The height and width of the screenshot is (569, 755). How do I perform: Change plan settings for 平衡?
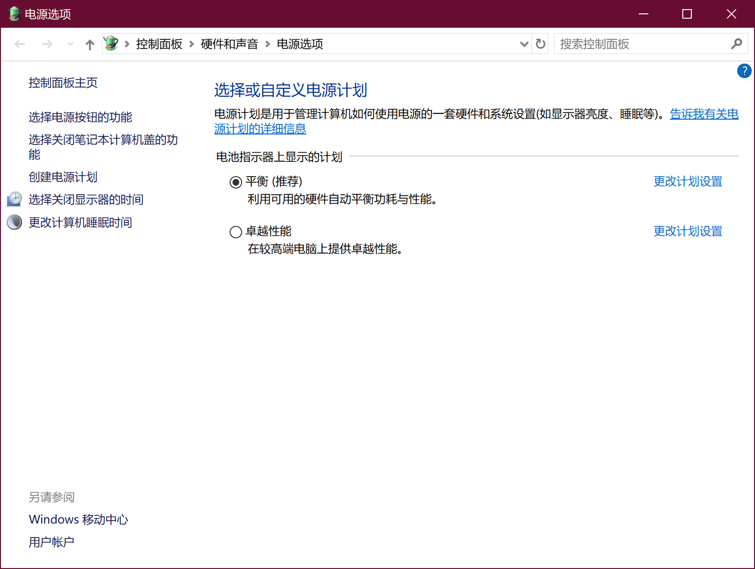tap(688, 181)
